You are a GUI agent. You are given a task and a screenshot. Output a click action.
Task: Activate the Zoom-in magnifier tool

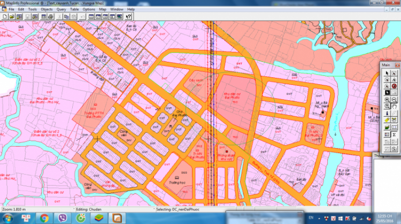[x=387, y=100]
